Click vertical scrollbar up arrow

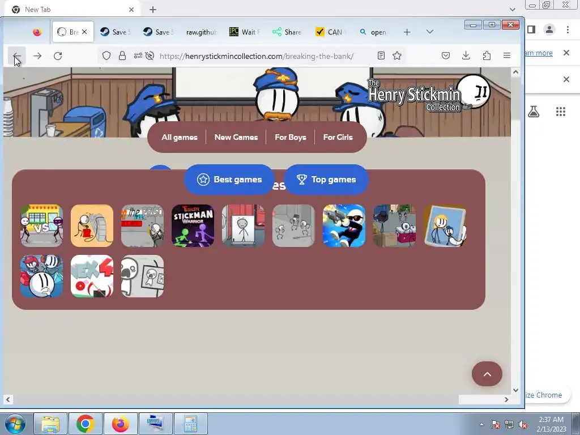click(515, 72)
